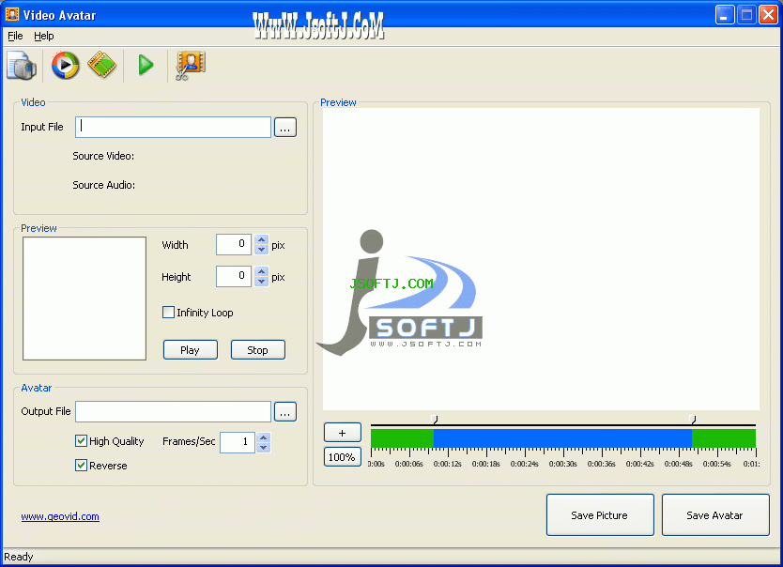Click the Stop button
This screenshot has height=567, width=783.
click(257, 350)
